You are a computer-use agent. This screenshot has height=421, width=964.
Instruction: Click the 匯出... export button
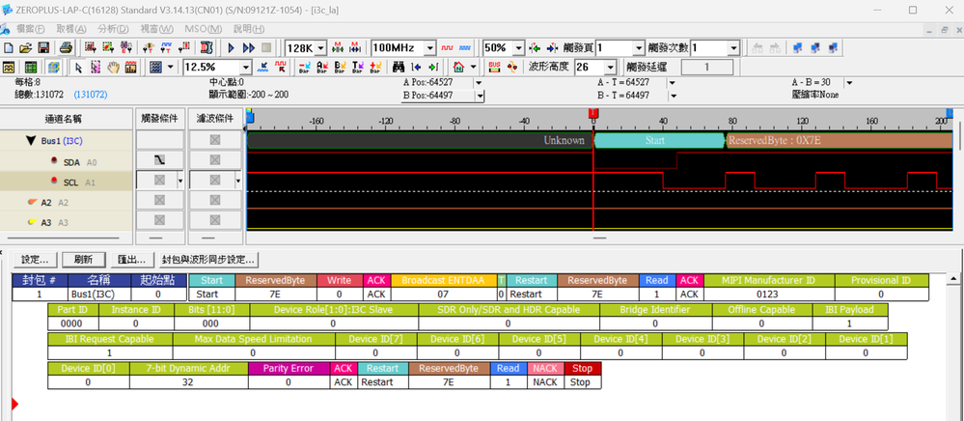131,260
